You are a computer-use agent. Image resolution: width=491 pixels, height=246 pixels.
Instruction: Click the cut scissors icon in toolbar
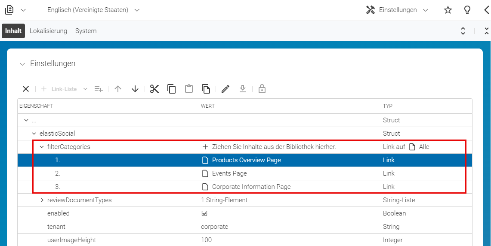coord(154,89)
